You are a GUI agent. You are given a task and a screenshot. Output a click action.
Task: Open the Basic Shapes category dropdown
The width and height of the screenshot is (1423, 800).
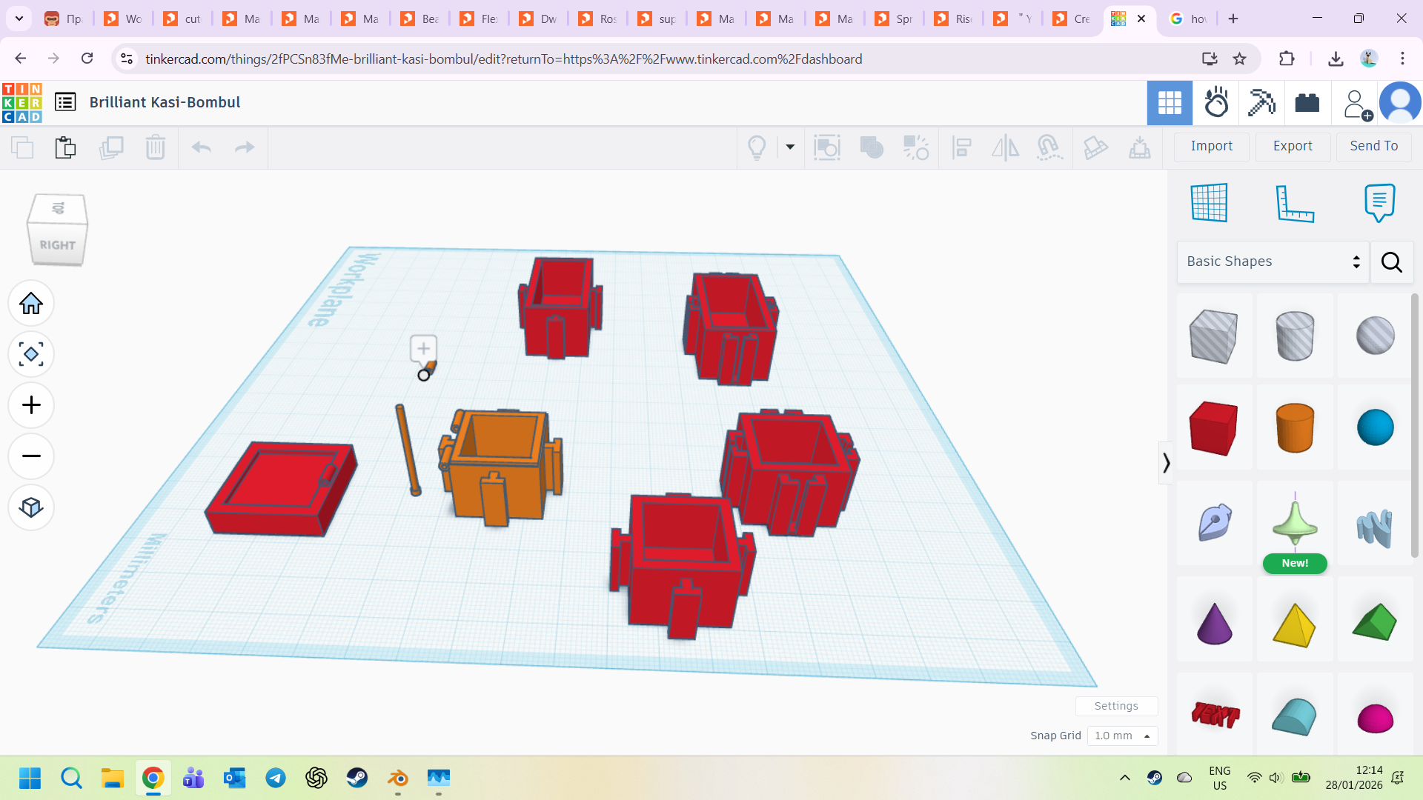click(1273, 261)
